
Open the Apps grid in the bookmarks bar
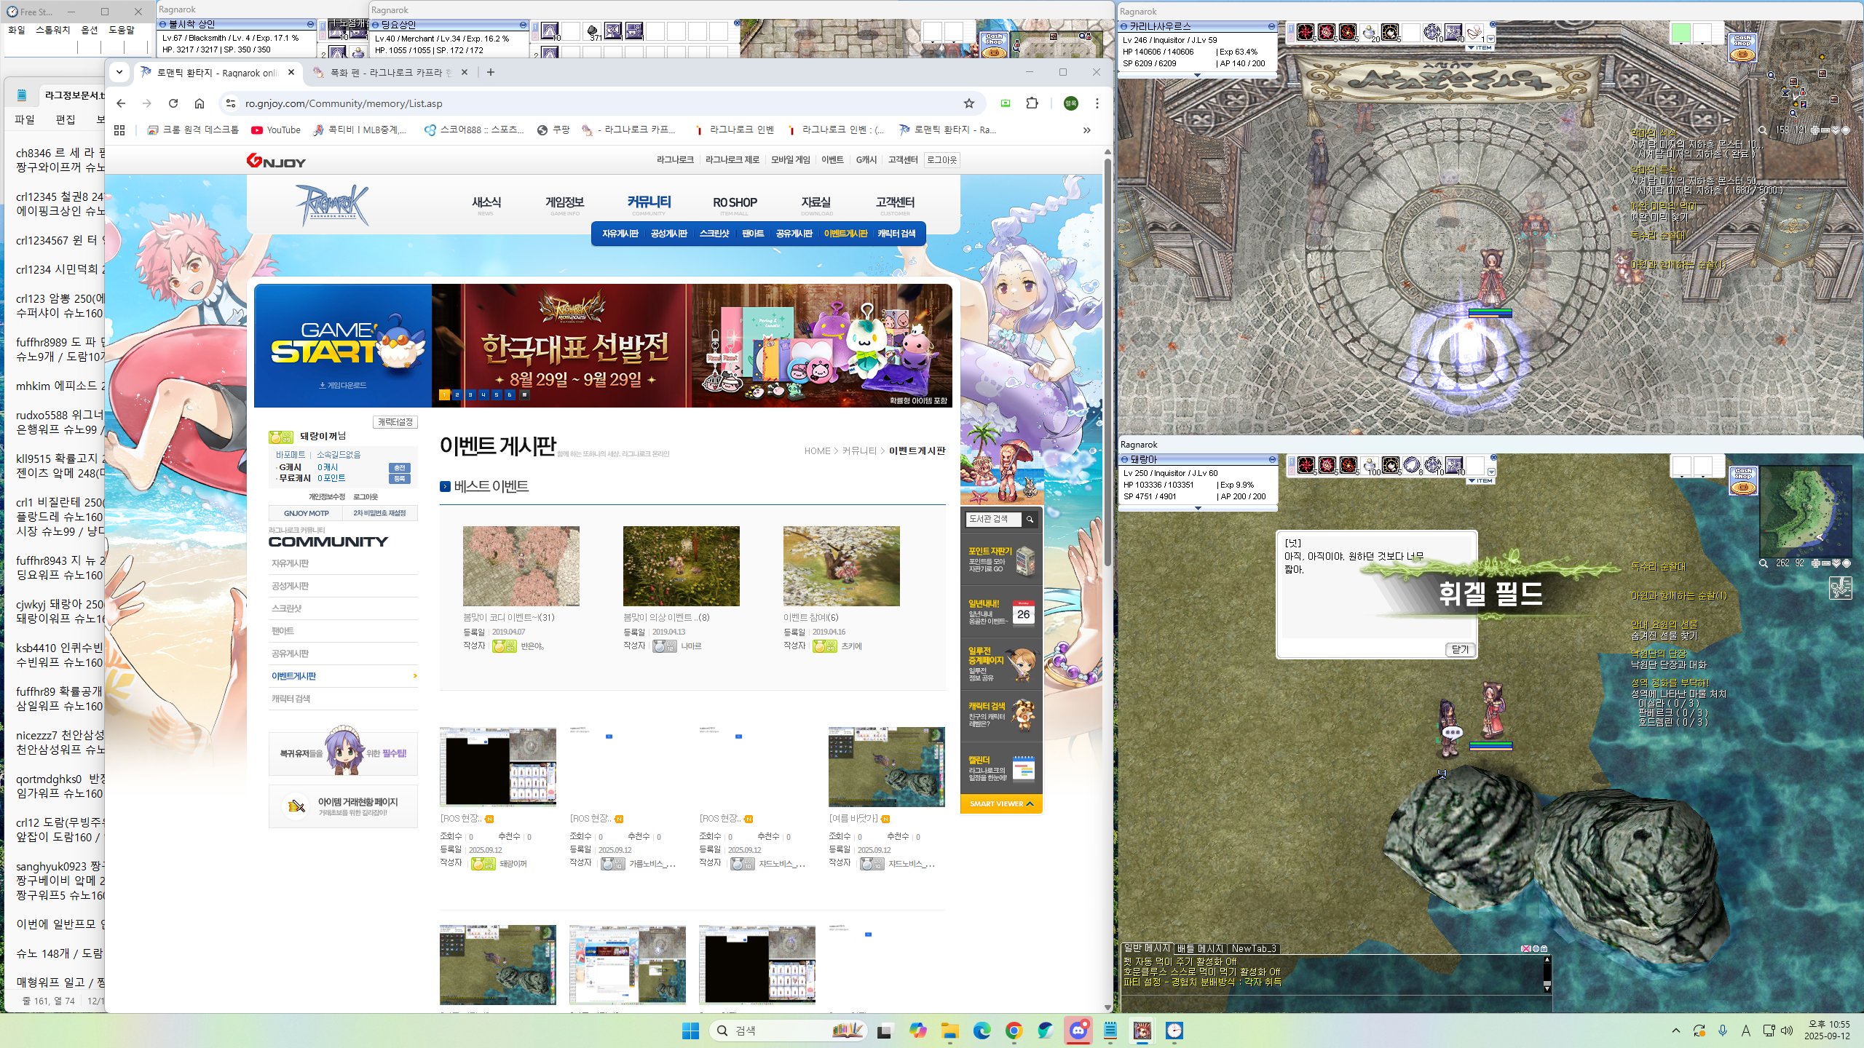(119, 130)
